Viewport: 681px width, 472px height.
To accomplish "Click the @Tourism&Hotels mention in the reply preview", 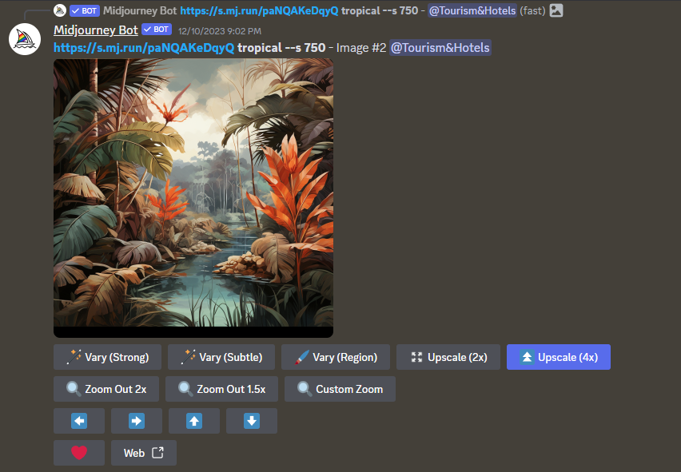I will pyautogui.click(x=472, y=10).
